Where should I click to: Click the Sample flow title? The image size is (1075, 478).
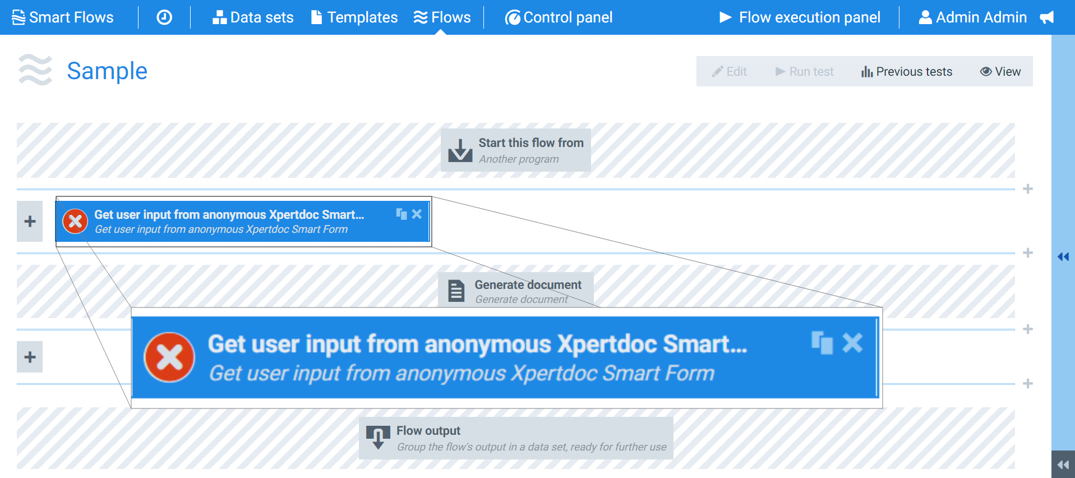(x=107, y=71)
